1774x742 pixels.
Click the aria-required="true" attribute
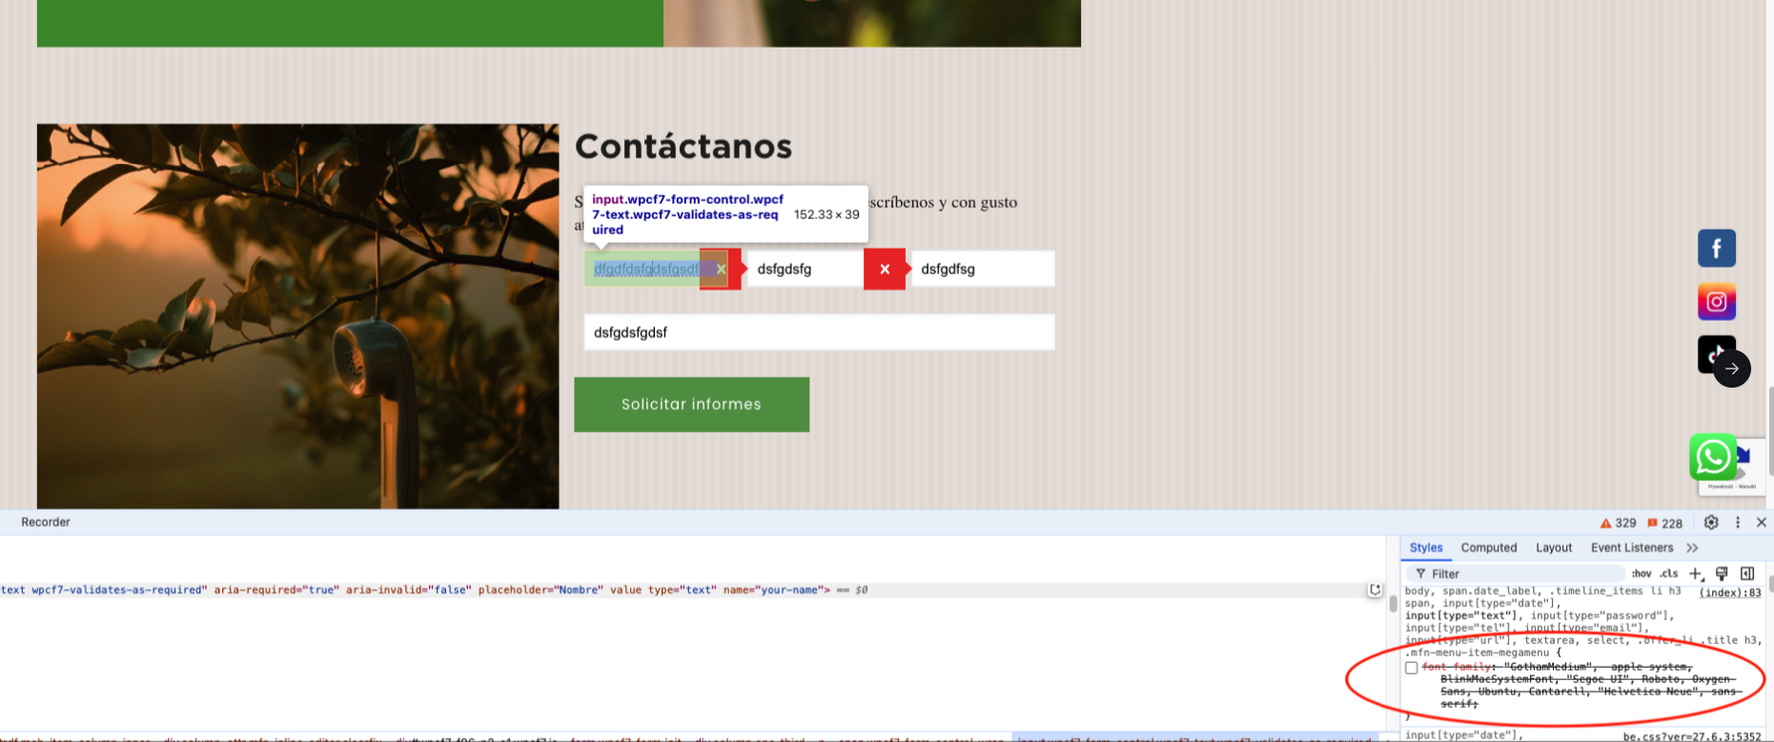point(275,591)
